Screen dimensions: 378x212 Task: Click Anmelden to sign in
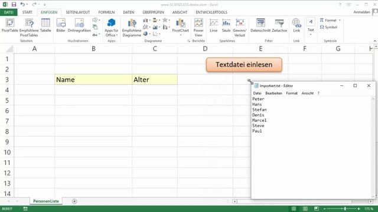pyautogui.click(x=361, y=12)
